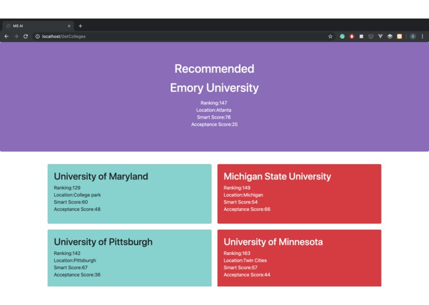
Task: Open the green Grammarly extension
Action: click(342, 36)
